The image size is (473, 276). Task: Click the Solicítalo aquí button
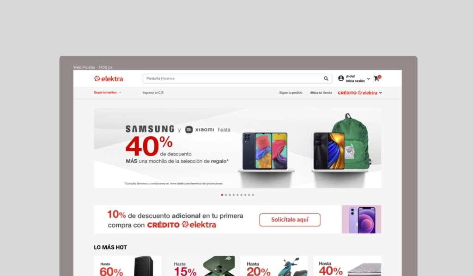coord(290,220)
